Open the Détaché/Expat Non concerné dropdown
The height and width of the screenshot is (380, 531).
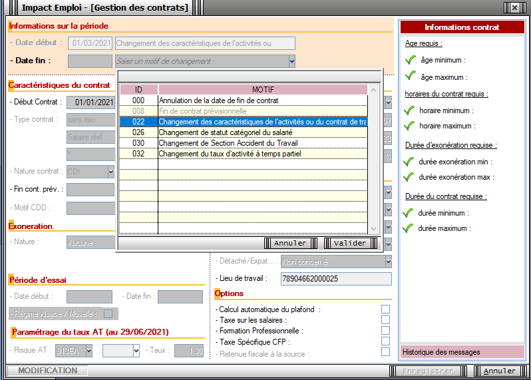(x=389, y=262)
